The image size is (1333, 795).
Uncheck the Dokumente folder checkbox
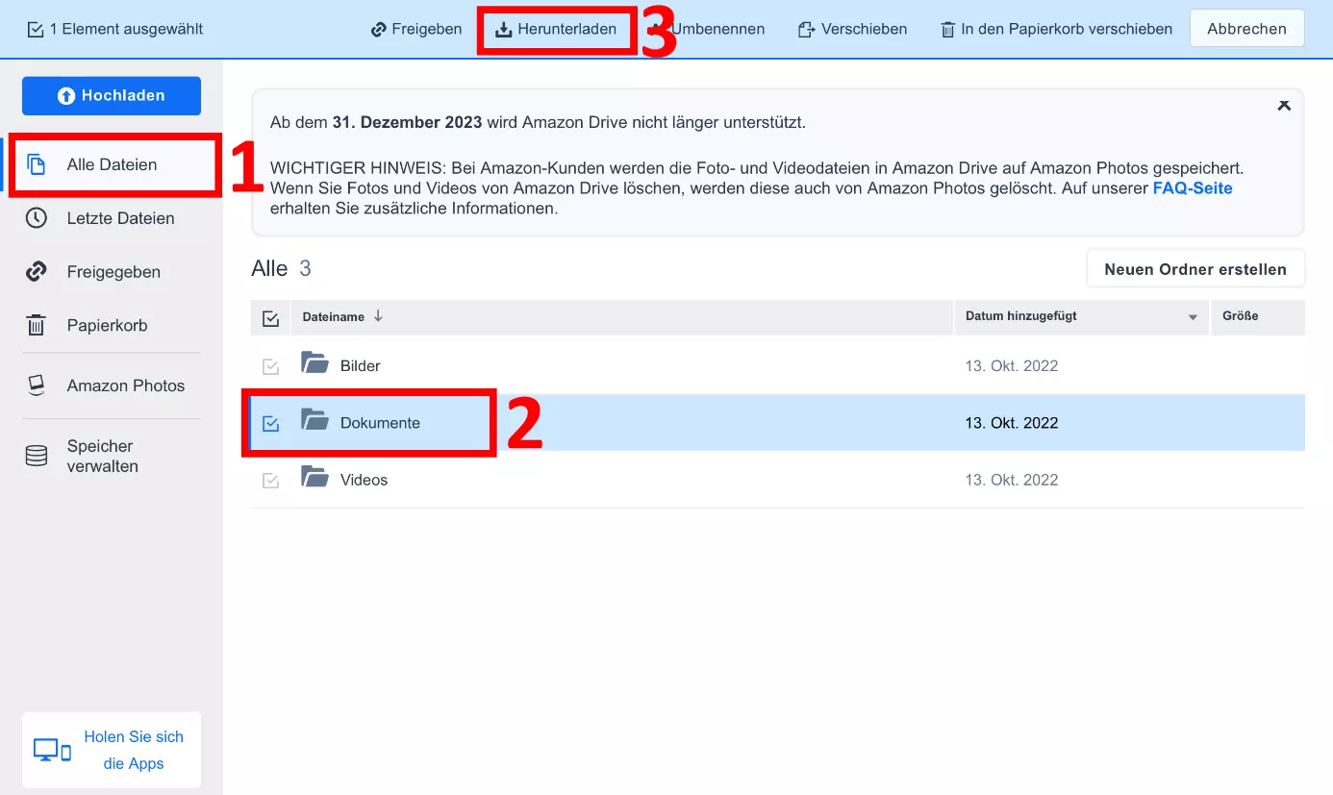(270, 423)
